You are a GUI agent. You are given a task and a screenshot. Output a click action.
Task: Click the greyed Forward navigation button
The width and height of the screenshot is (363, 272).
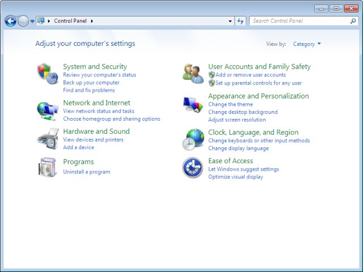click(23, 21)
